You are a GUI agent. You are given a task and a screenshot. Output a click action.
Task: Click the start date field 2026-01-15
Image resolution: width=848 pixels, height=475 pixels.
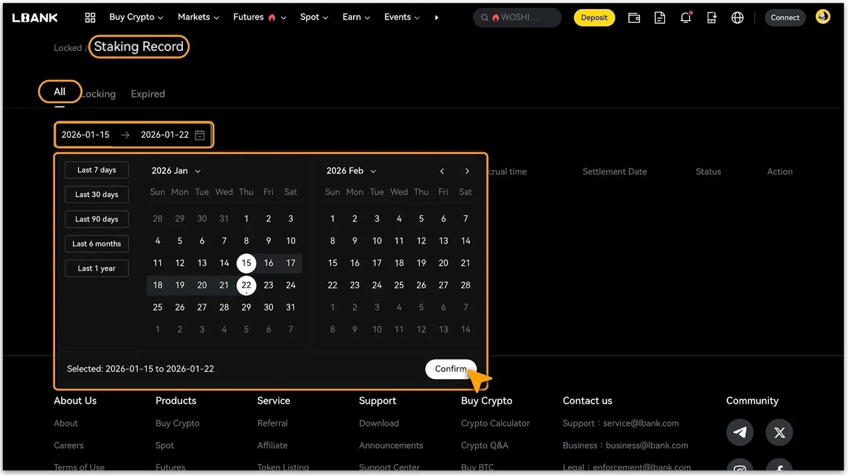tap(85, 135)
